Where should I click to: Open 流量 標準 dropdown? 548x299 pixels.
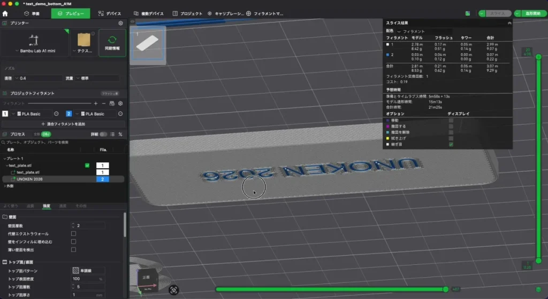click(x=98, y=78)
